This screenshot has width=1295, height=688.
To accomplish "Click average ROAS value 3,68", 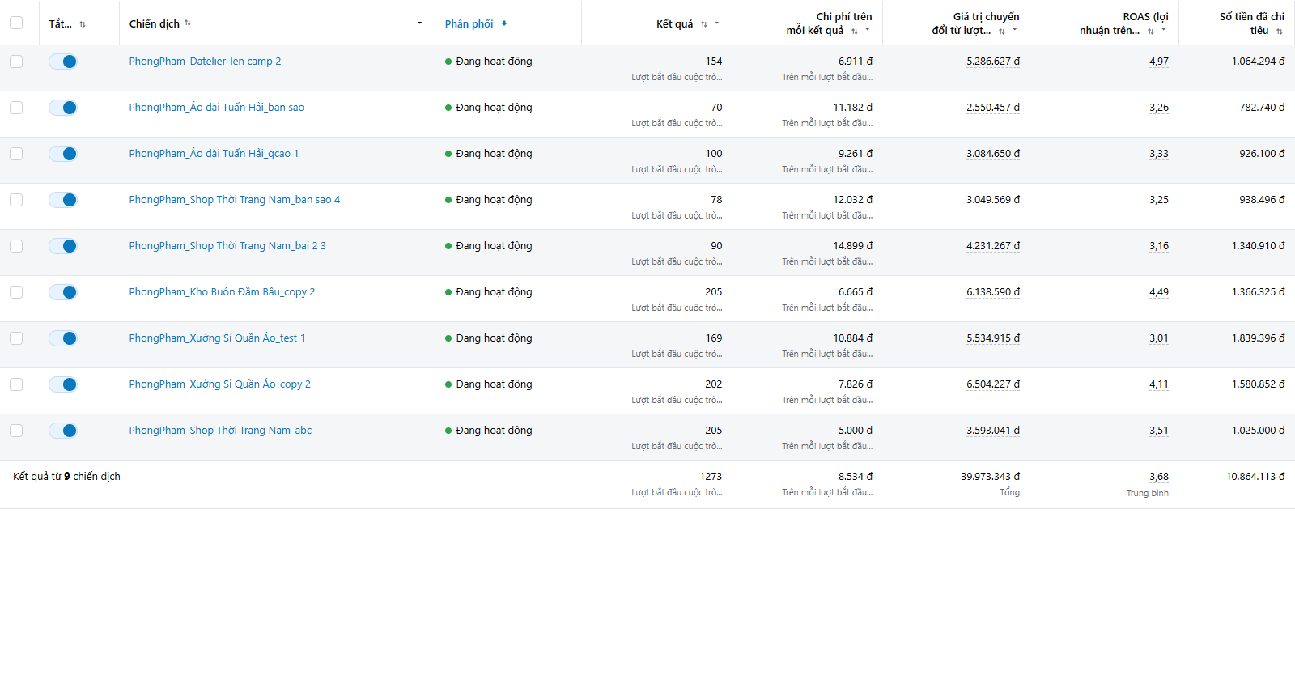I will click(x=1159, y=477).
